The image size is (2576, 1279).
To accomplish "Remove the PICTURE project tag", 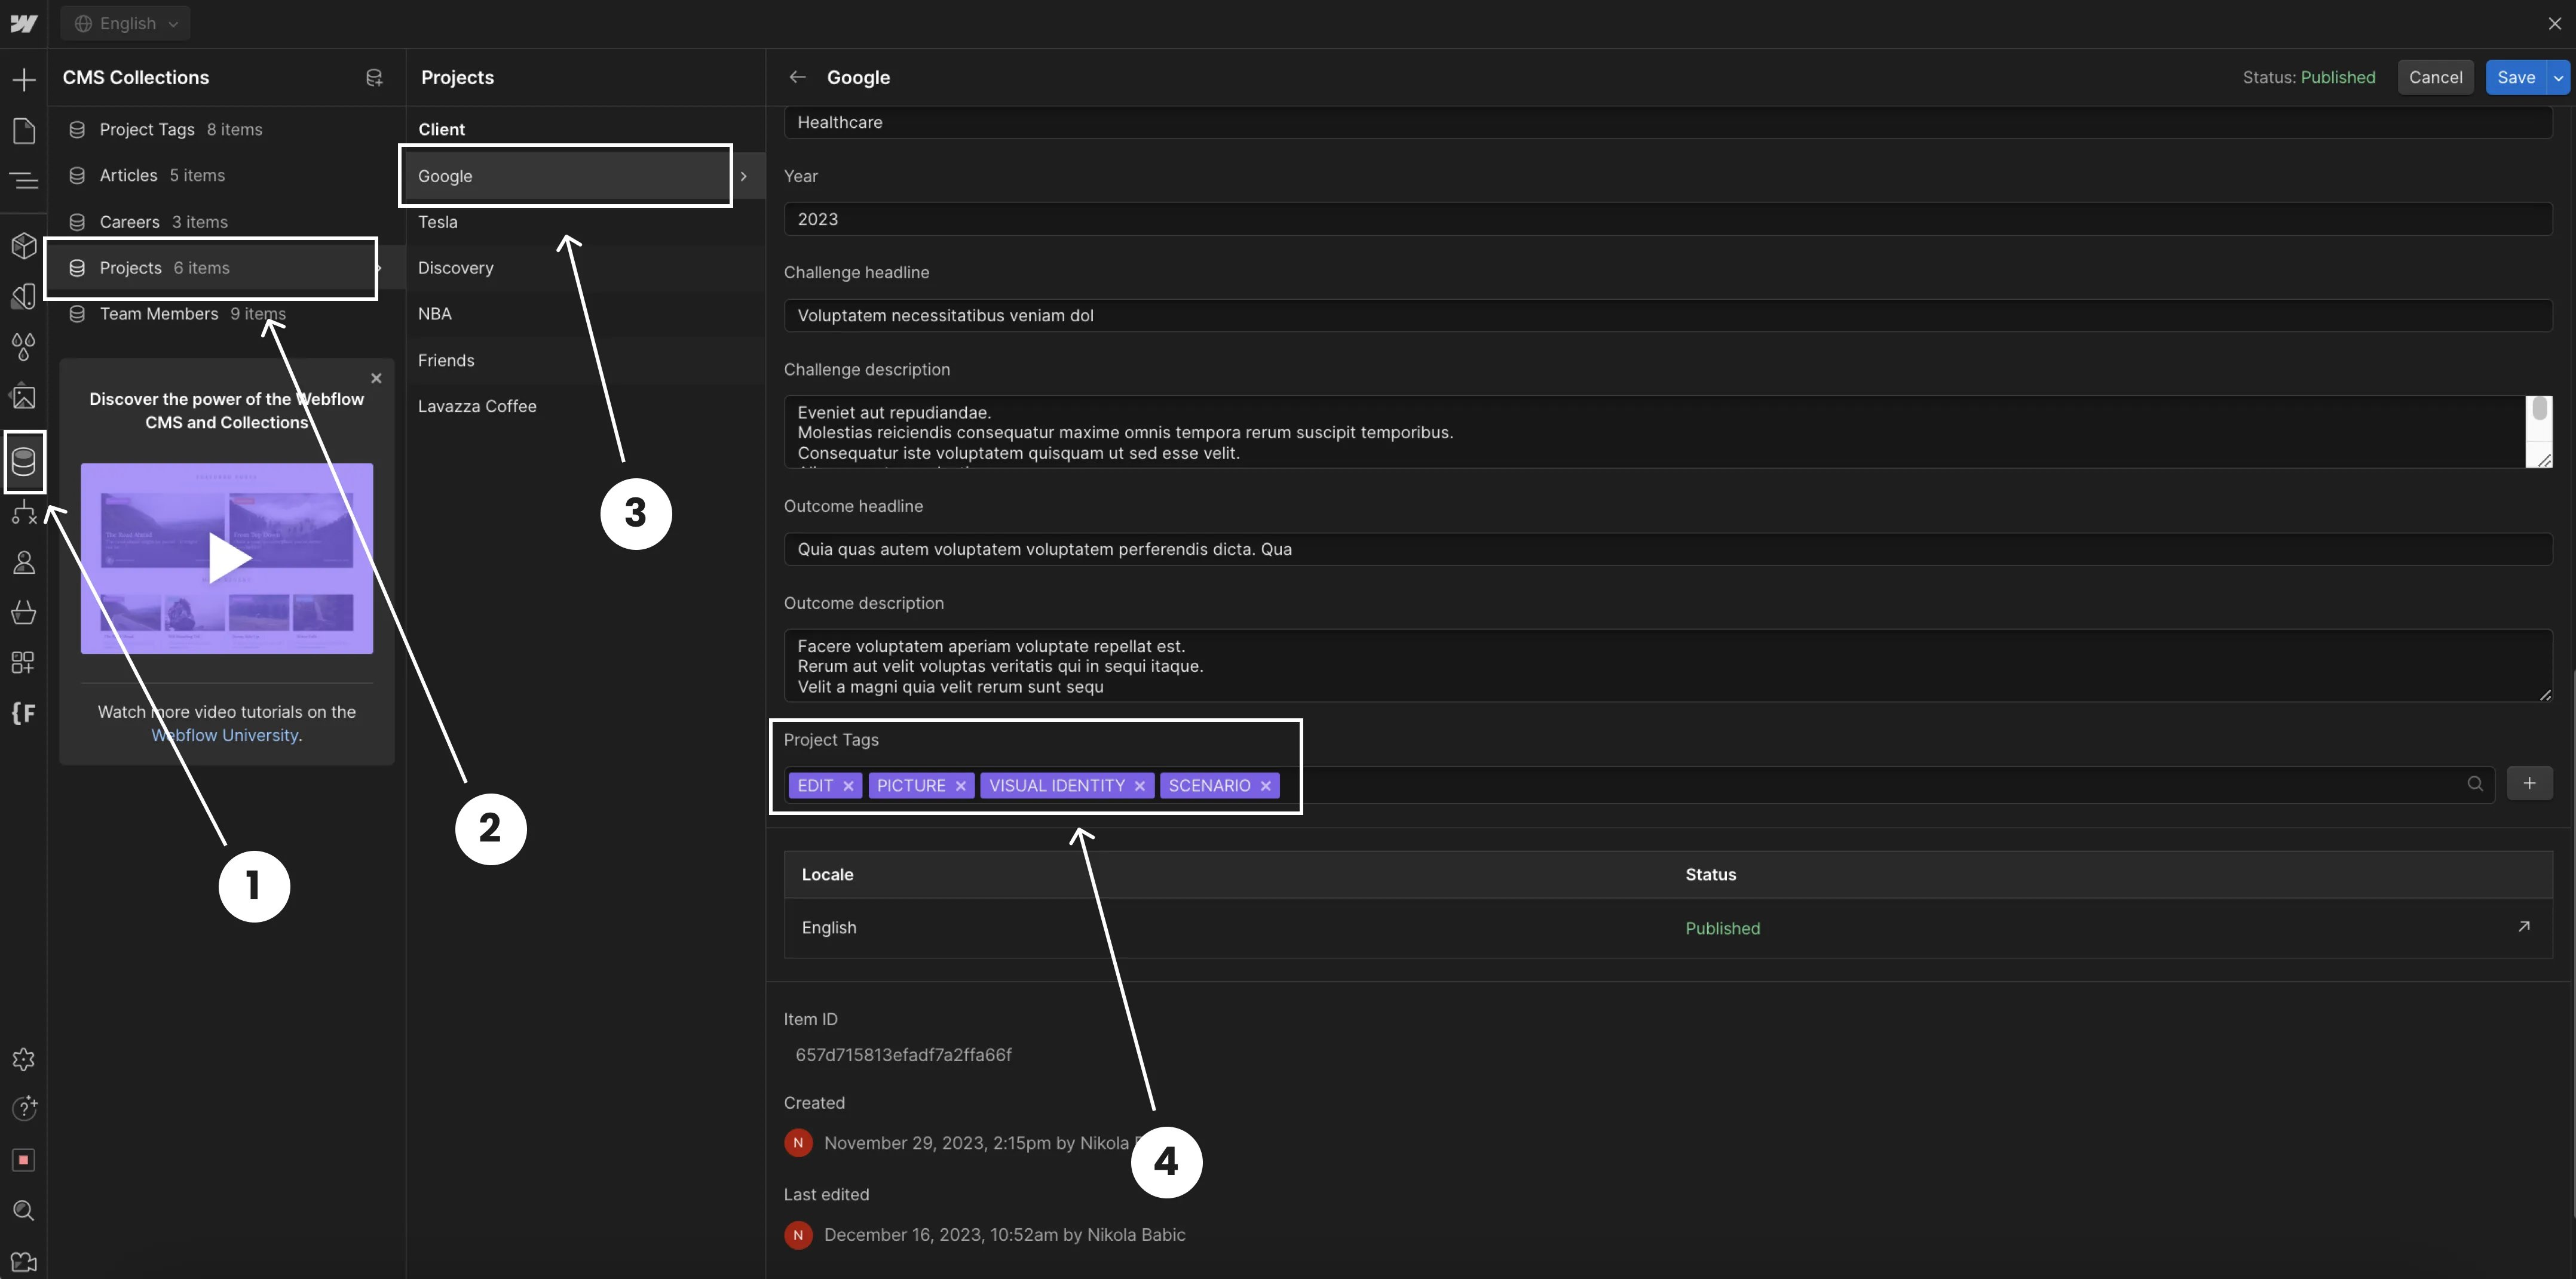I will pyautogui.click(x=961, y=785).
